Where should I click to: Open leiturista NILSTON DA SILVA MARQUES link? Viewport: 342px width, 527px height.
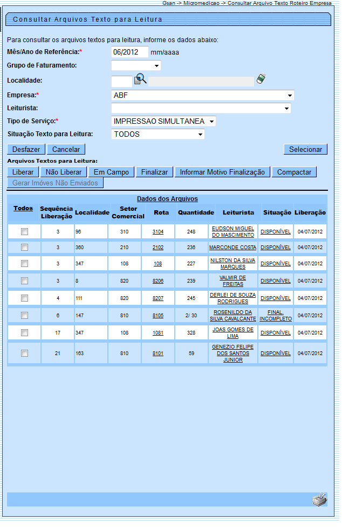coord(232,264)
